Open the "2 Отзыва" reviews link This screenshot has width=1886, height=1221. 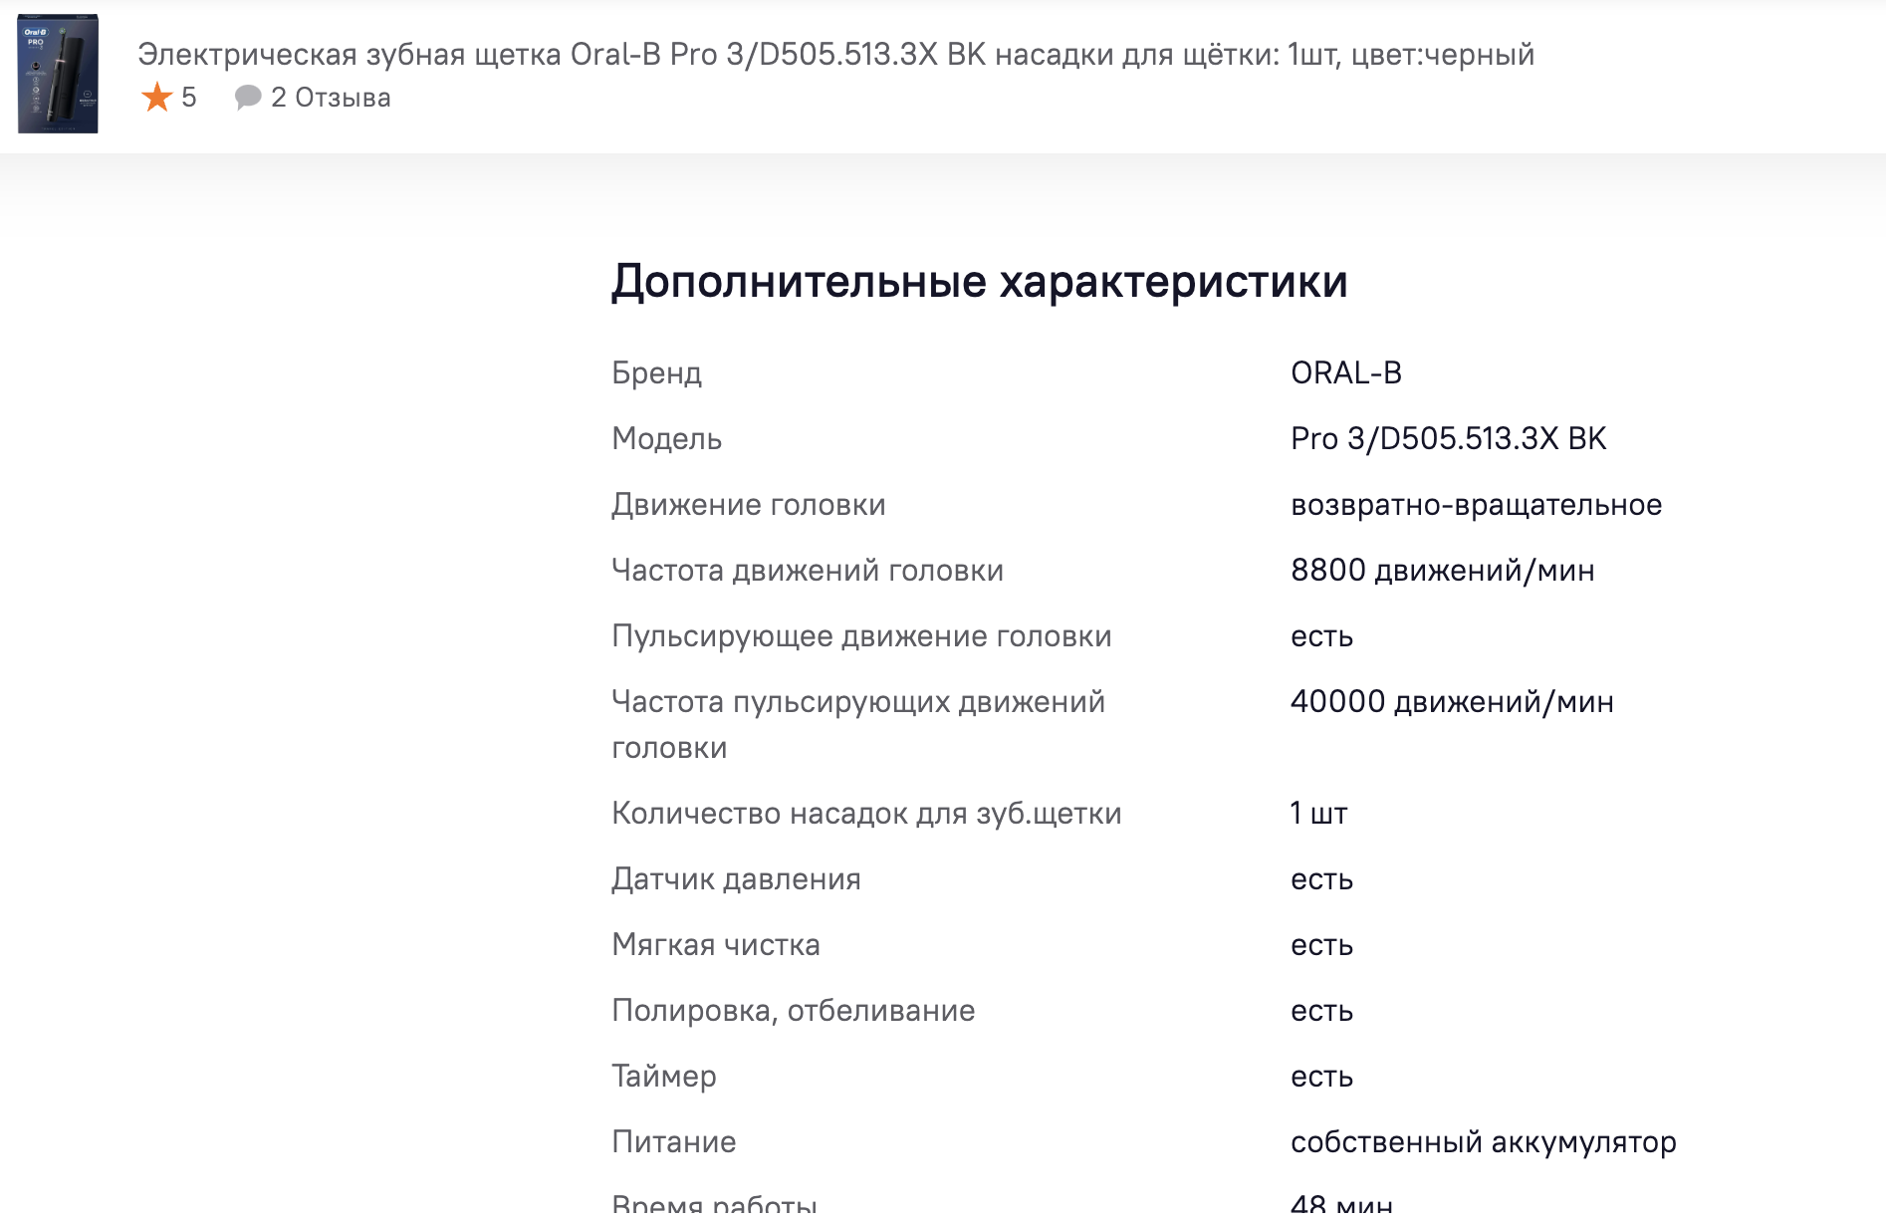331,98
